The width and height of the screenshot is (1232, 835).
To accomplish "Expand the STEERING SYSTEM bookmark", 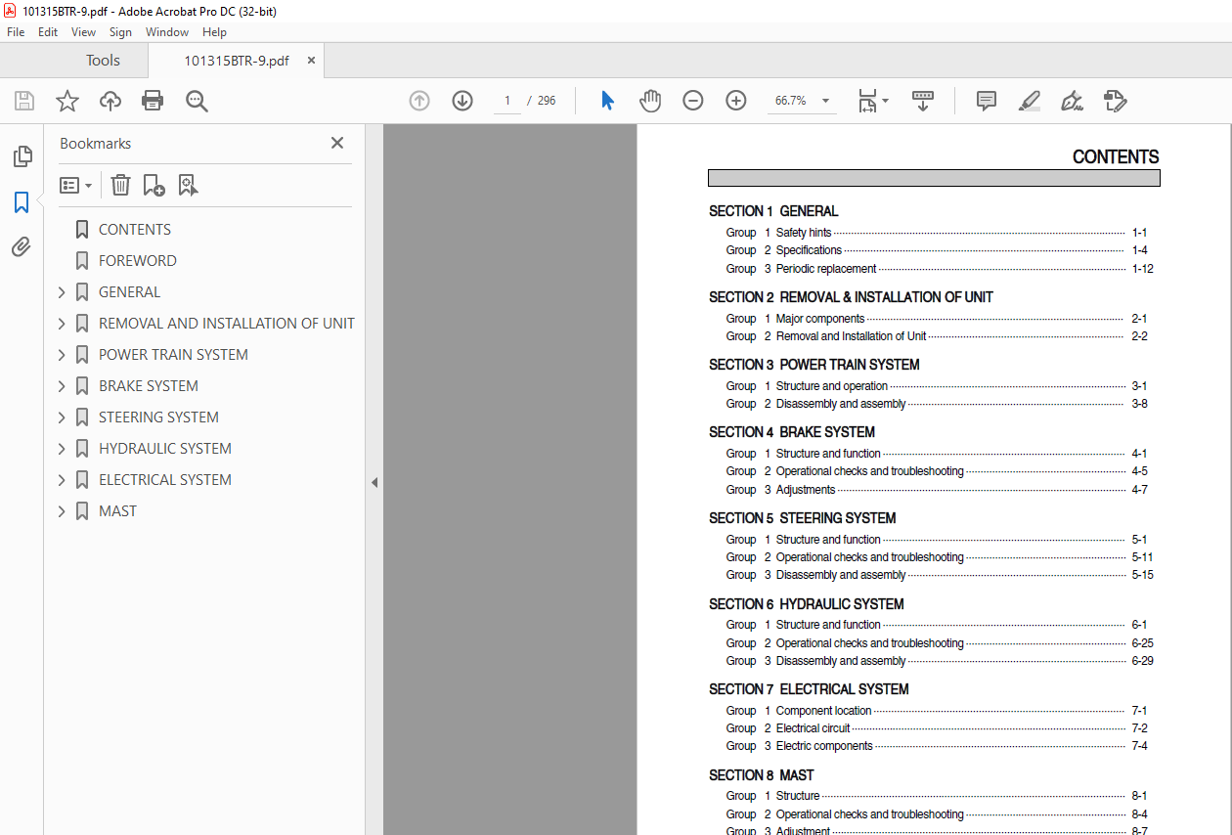I will (x=62, y=417).
